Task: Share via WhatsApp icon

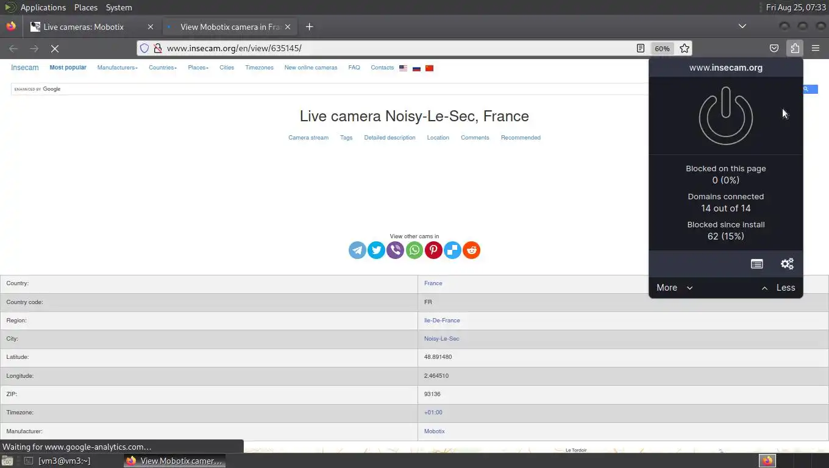Action: [415, 250]
